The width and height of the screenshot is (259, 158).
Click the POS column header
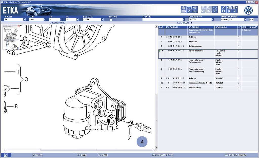(162, 27)
